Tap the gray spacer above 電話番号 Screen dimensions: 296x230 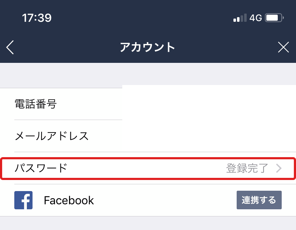pyautogui.click(x=148, y=75)
